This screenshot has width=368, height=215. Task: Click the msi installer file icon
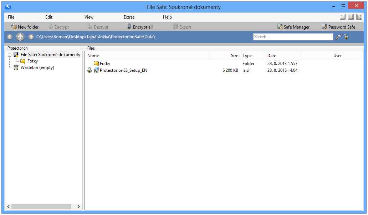(96, 70)
